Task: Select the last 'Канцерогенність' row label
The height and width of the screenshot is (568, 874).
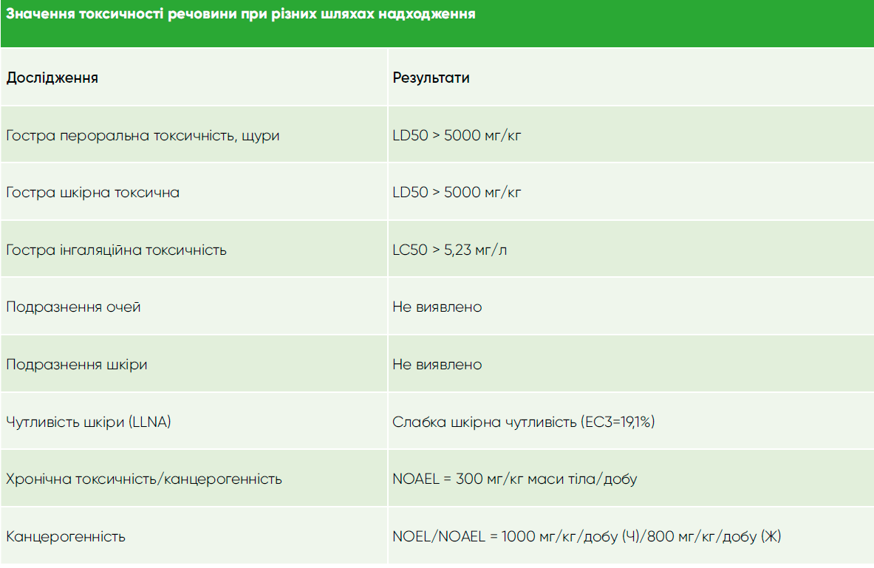Action: (x=66, y=537)
